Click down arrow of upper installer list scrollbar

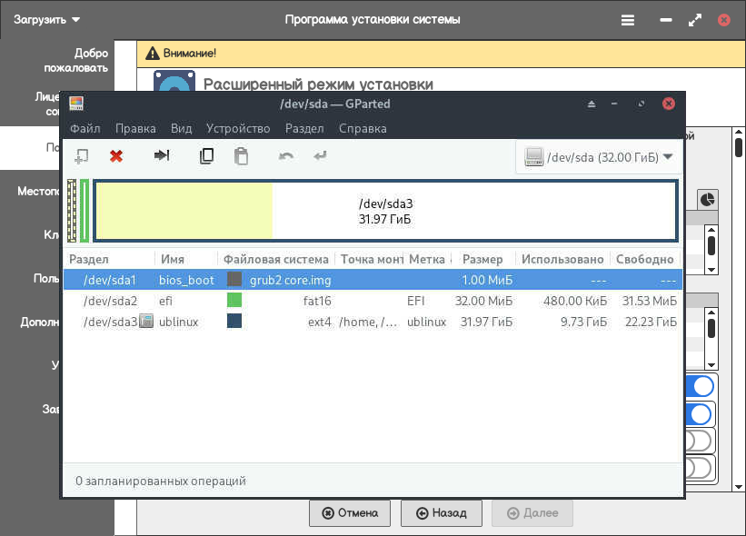(711, 270)
